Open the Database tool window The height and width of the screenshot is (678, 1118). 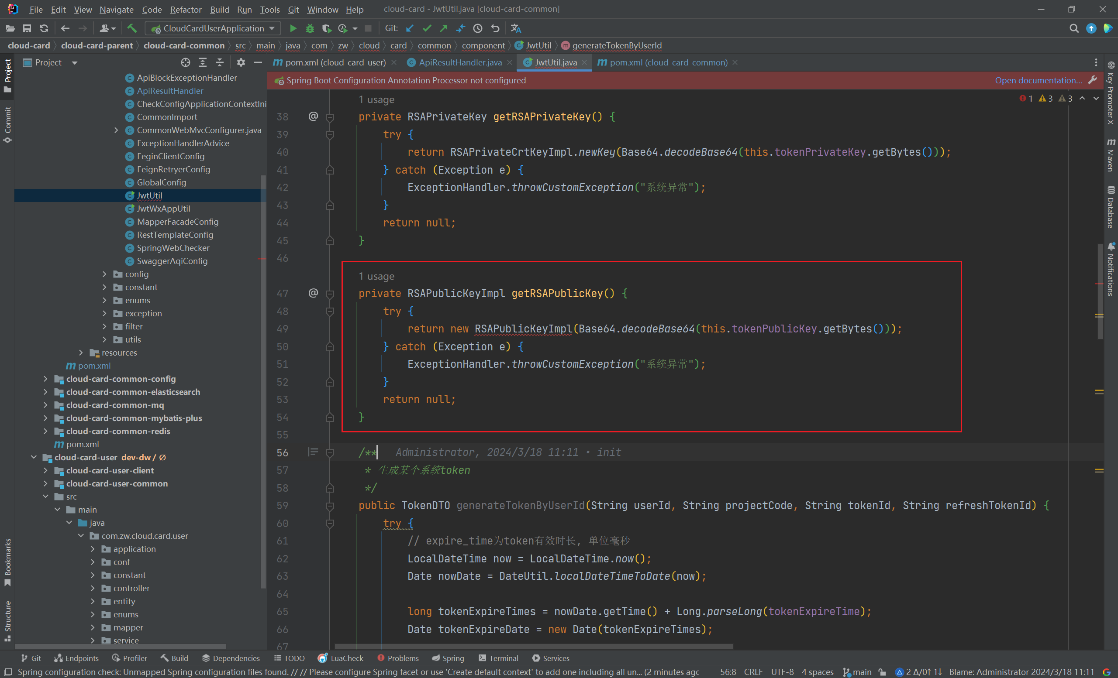click(1111, 207)
